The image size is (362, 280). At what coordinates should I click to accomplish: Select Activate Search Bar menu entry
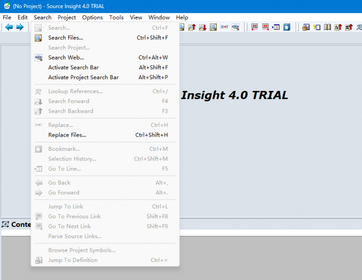[x=105, y=67]
